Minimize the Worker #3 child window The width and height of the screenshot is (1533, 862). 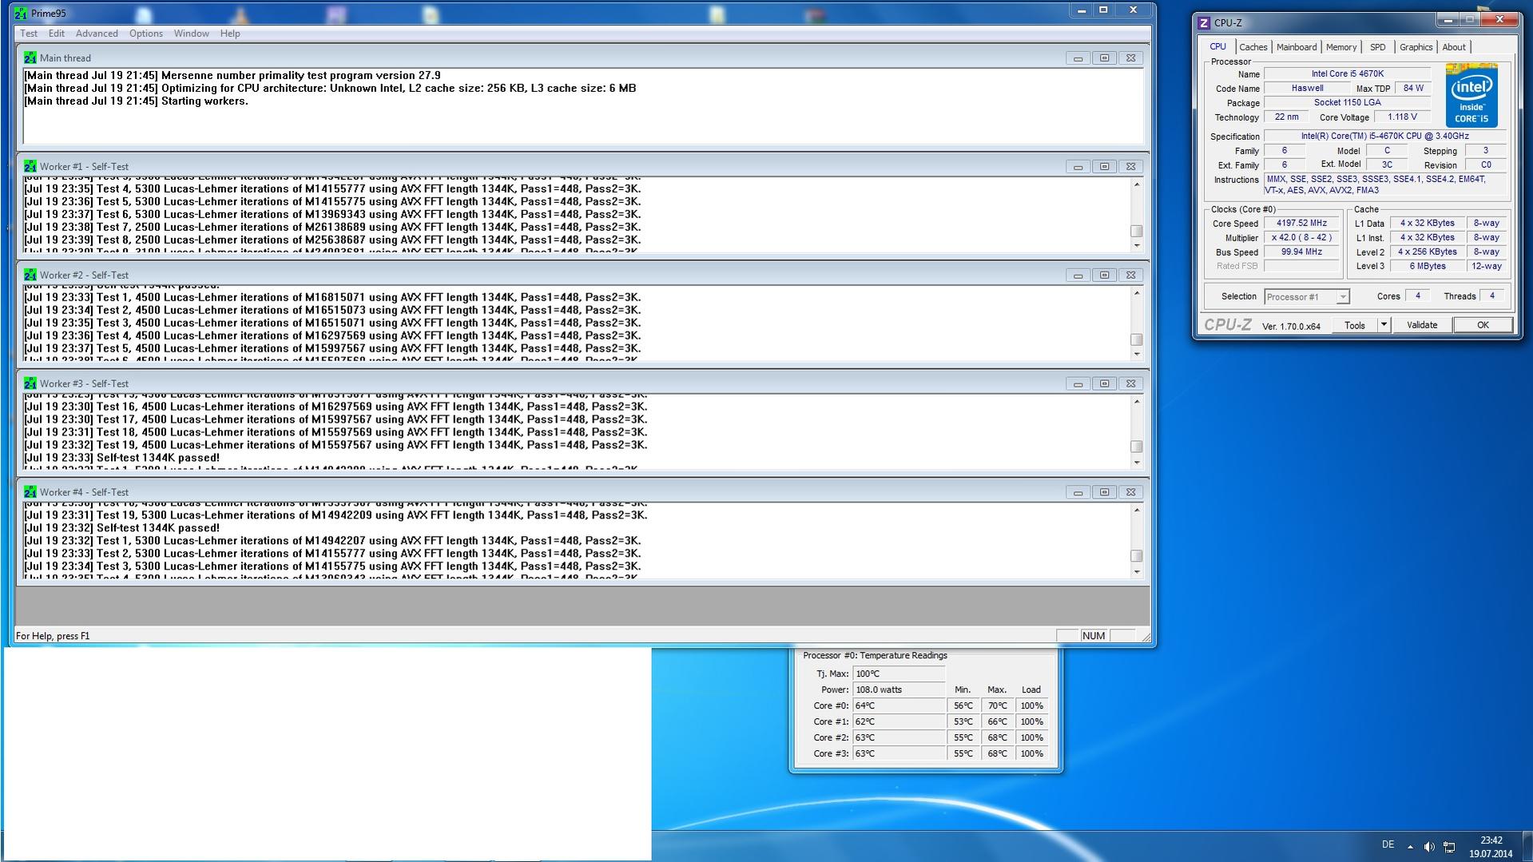(x=1078, y=384)
